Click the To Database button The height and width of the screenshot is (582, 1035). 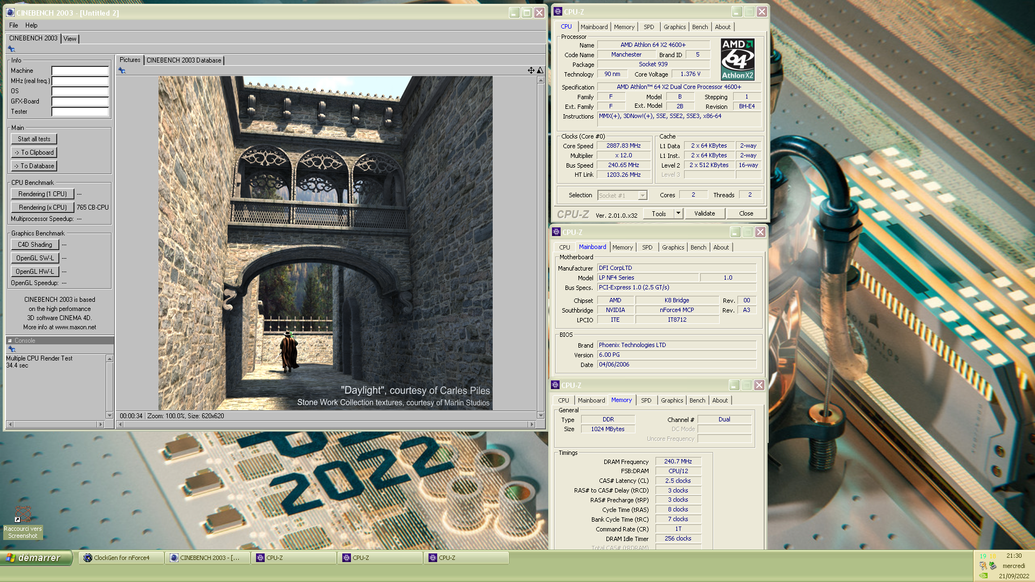[x=34, y=166]
